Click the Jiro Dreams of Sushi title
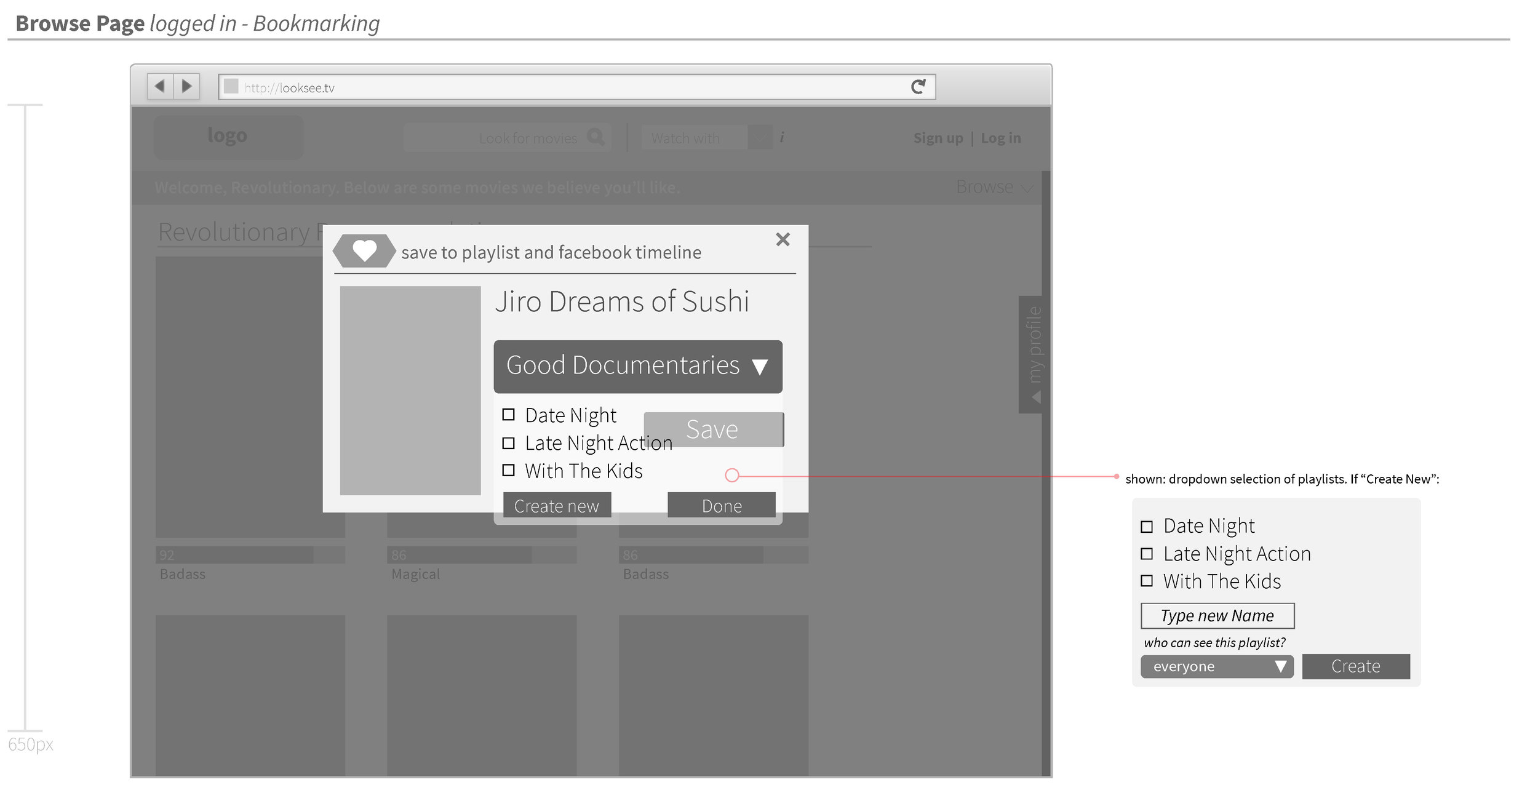The image size is (1538, 798). click(622, 302)
